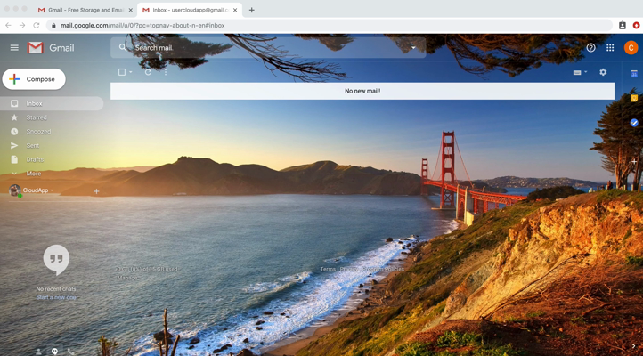Open Google Calendar side panel icon

coord(634,73)
